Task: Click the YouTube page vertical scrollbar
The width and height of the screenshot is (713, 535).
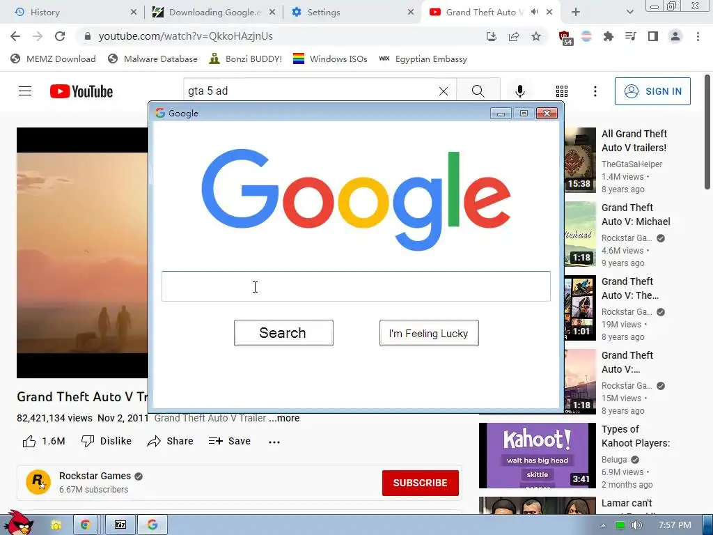Action: pyautogui.click(x=707, y=132)
